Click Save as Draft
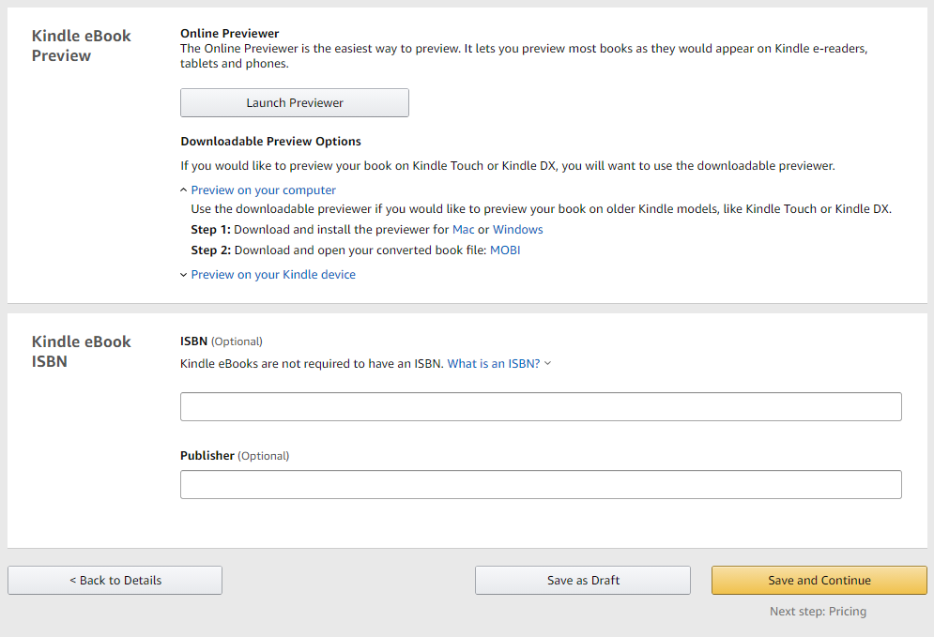Image resolution: width=934 pixels, height=637 pixels. click(x=583, y=581)
